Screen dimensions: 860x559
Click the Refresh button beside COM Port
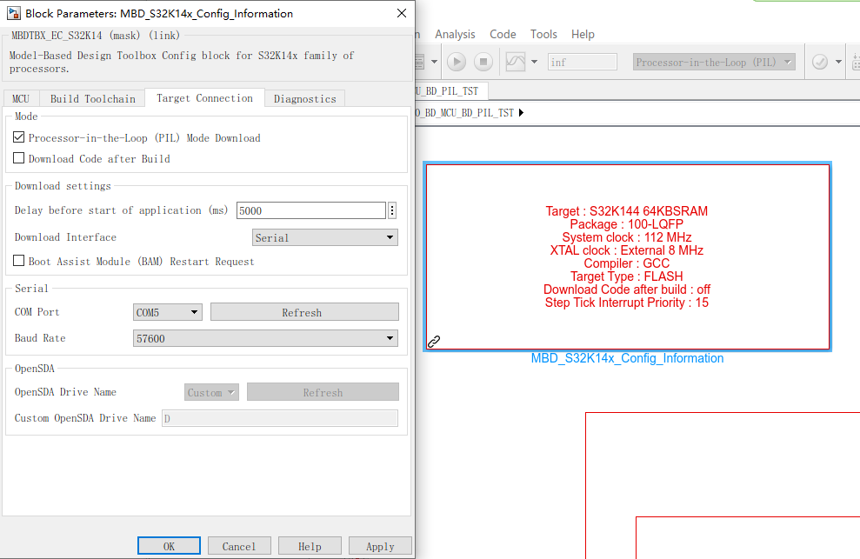304,312
